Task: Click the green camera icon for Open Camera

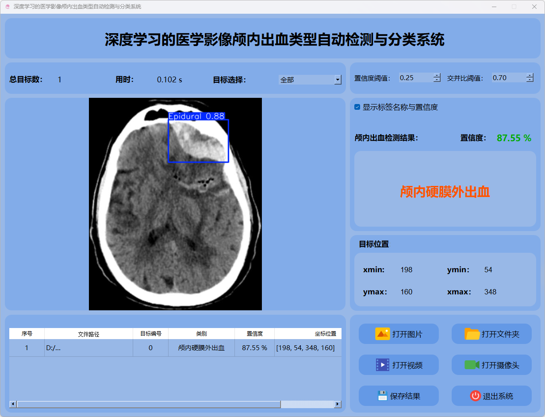Action: coord(472,365)
